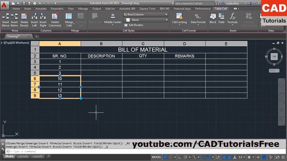This screenshot has height=161, width=287.
Task: Click the Save As quick access icon
Action: 29,3
